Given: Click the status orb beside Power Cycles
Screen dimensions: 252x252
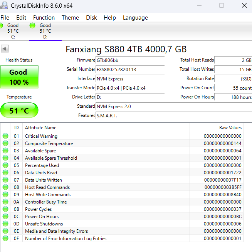Looking at the screenshot, I should point(5,209).
